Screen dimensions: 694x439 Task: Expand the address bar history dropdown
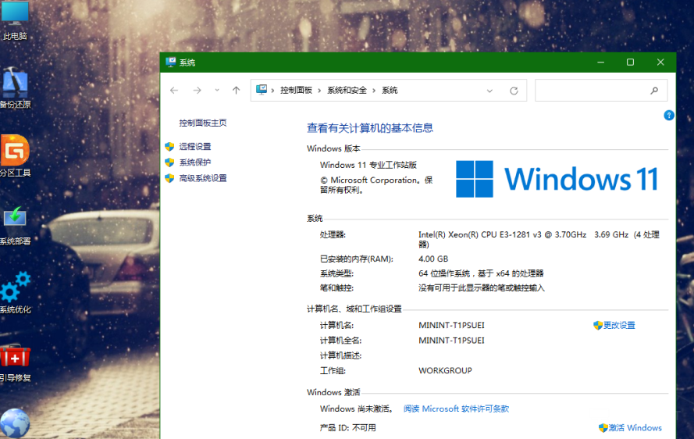click(x=489, y=91)
